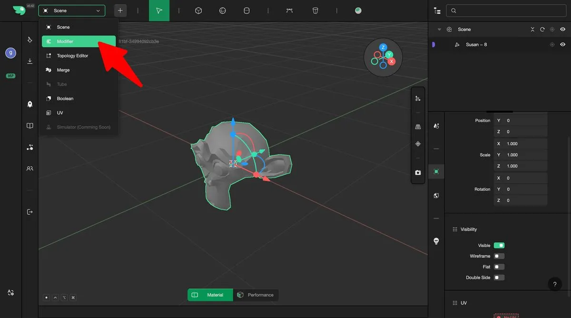The image size is (571, 318).
Task: Switch to the Performance tab
Action: tap(256, 295)
